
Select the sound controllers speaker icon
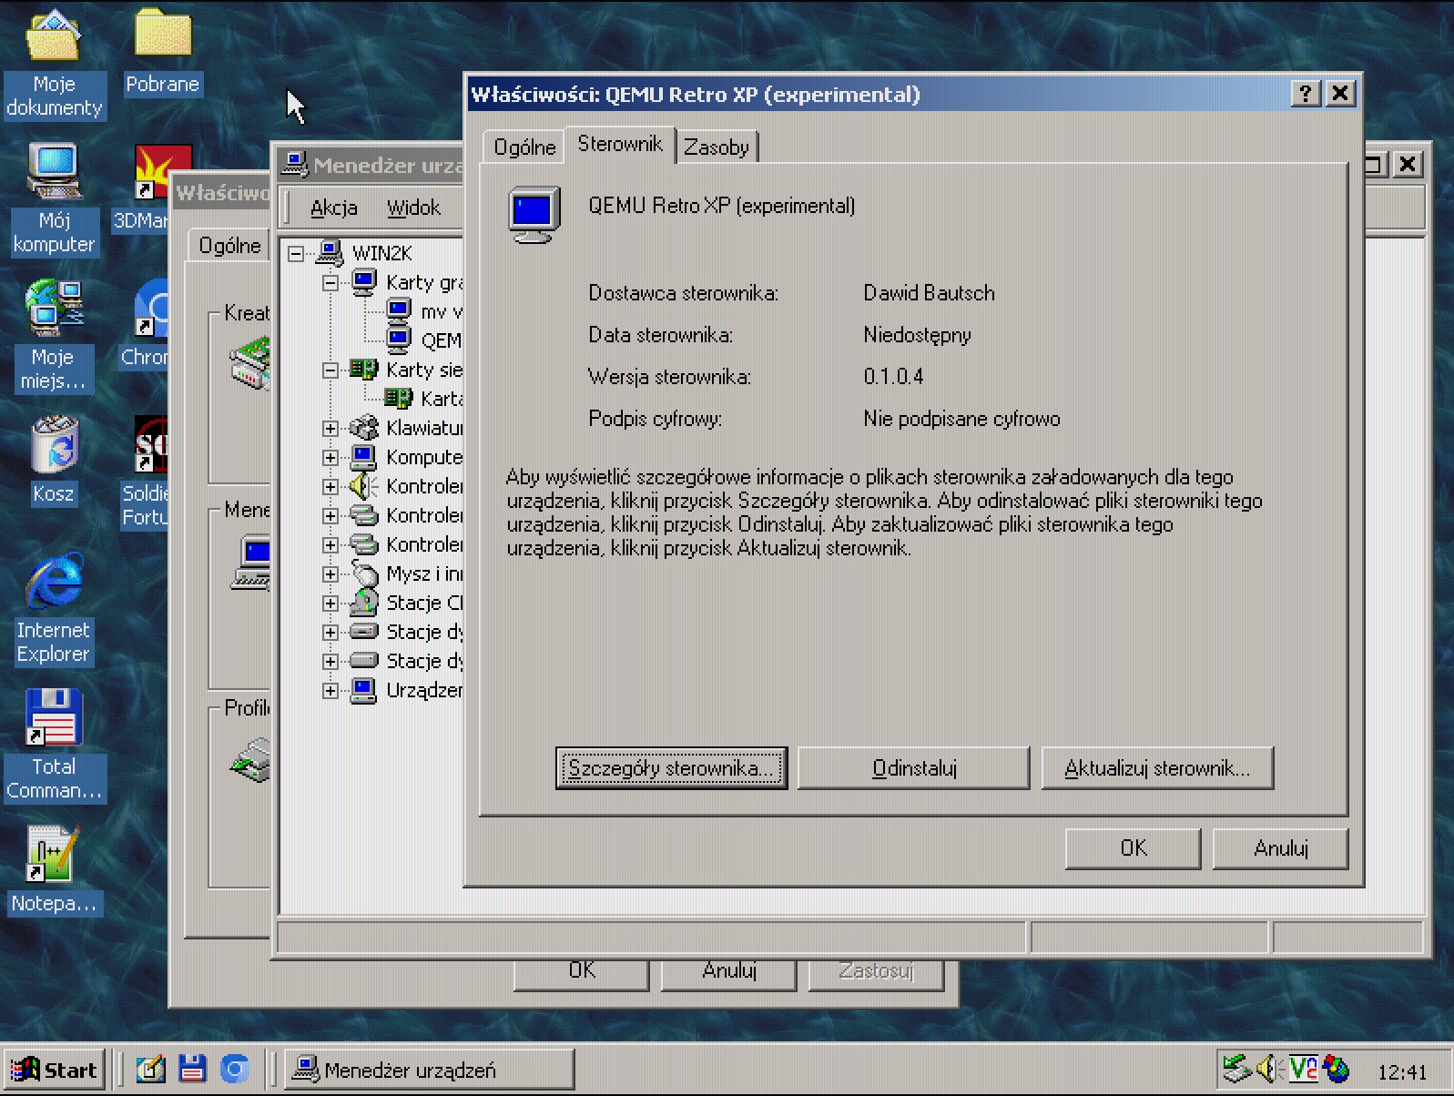coord(363,486)
